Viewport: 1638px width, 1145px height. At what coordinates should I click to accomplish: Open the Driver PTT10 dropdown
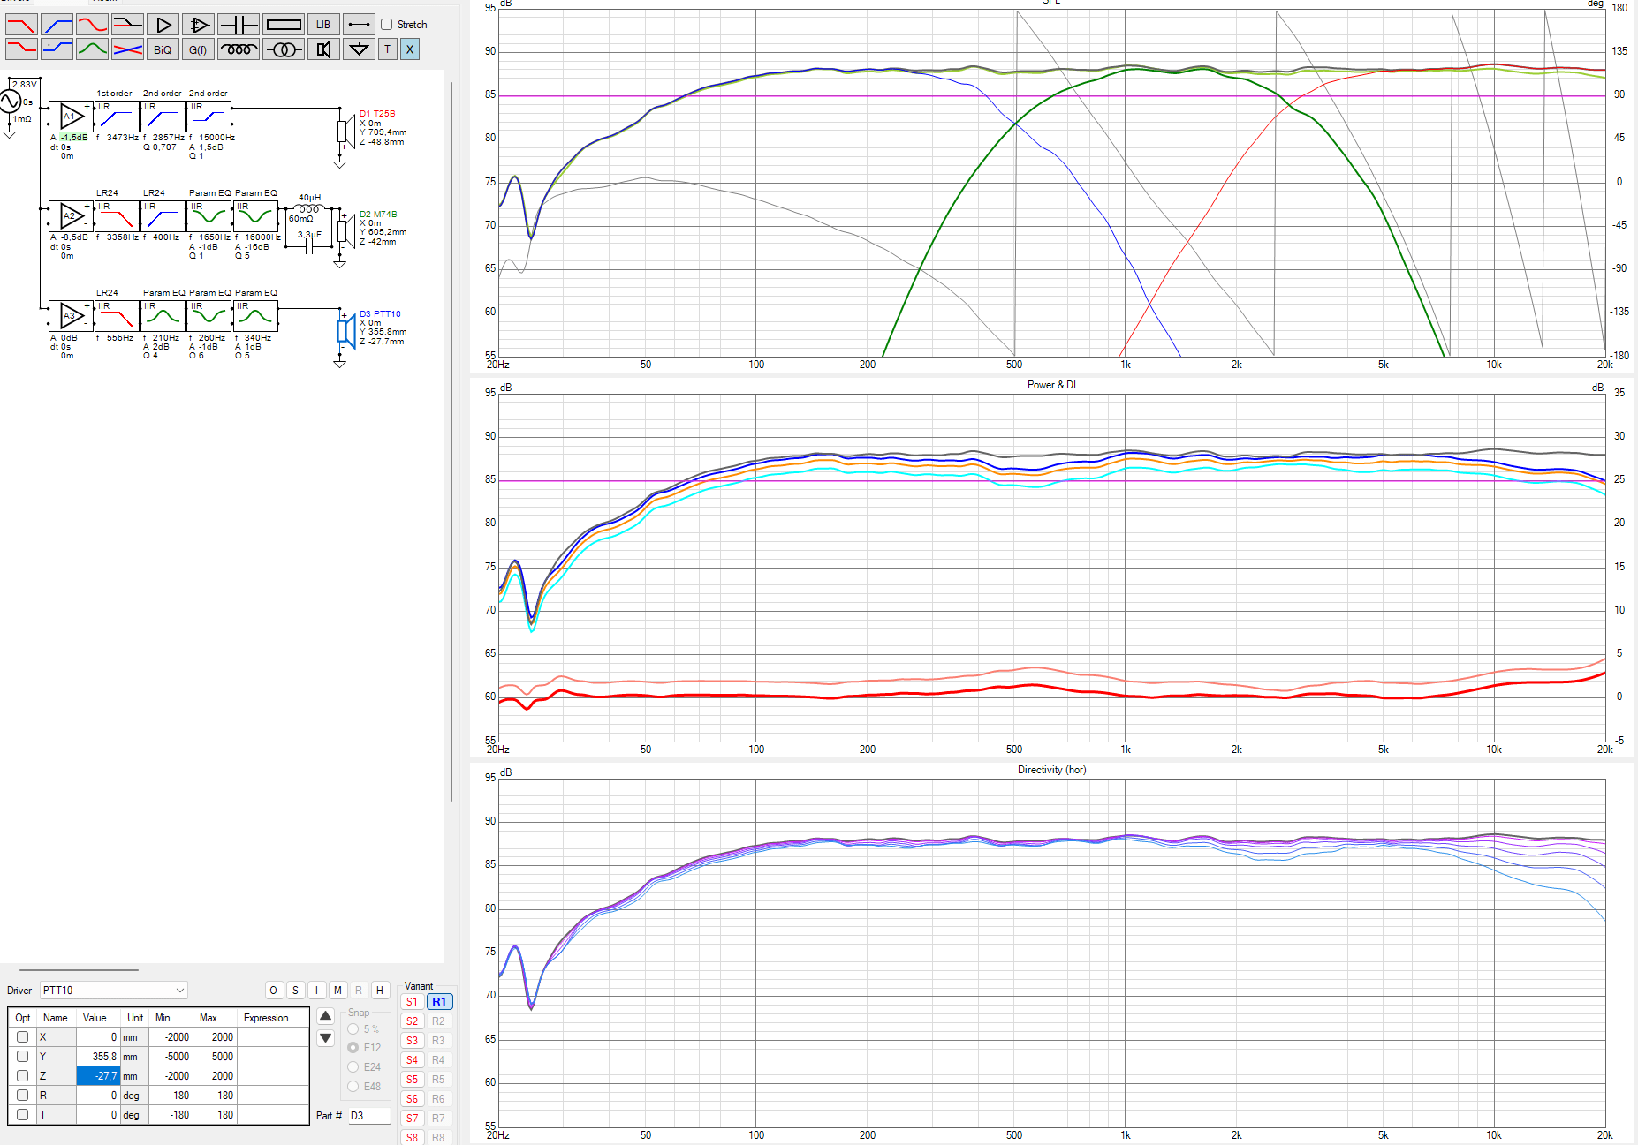(x=114, y=991)
